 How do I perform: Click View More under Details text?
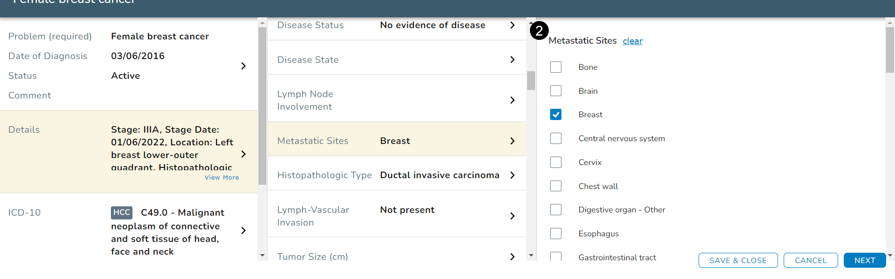222,178
